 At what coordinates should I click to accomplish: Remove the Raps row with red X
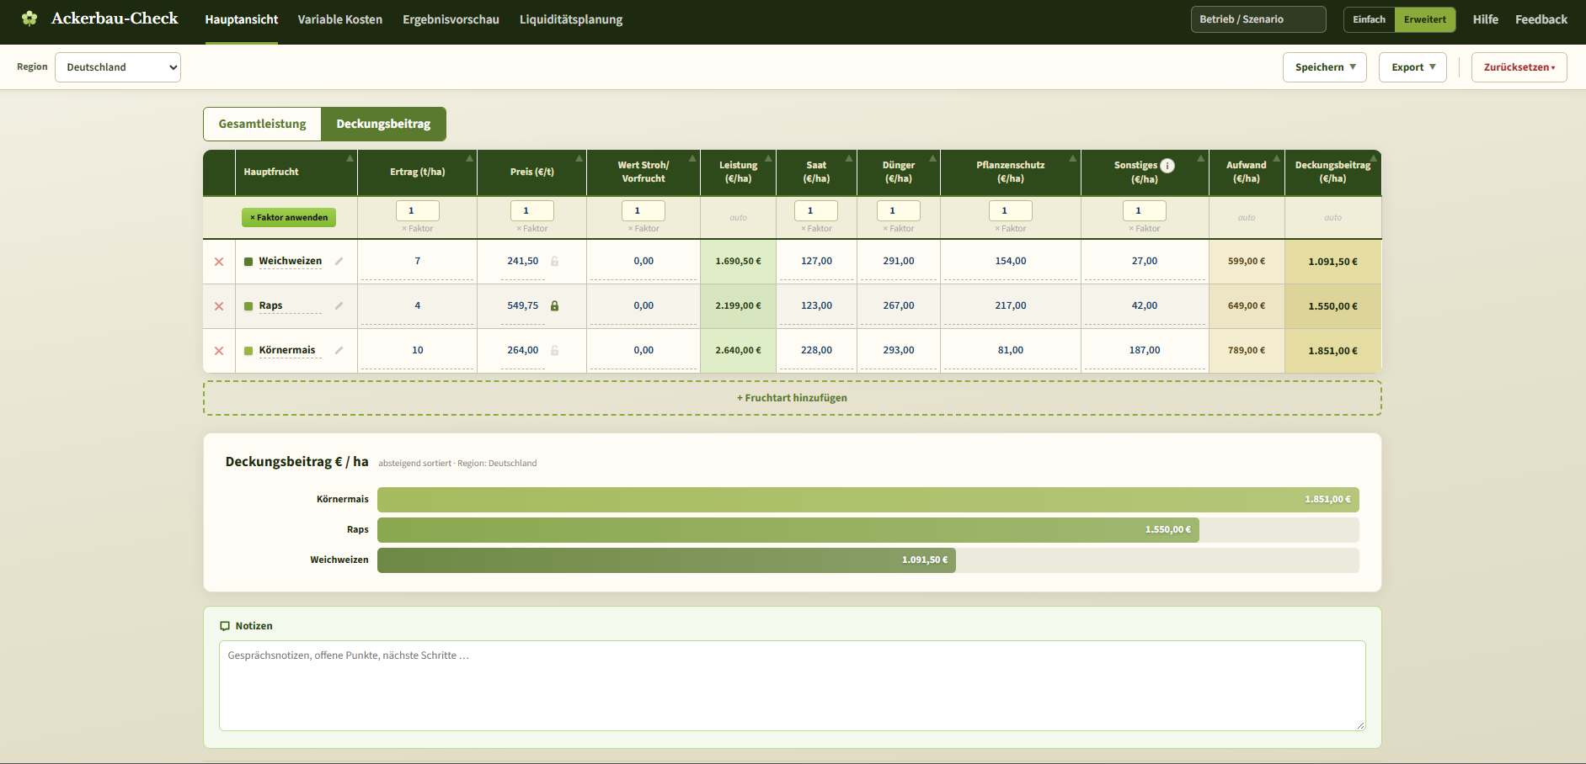[219, 306]
